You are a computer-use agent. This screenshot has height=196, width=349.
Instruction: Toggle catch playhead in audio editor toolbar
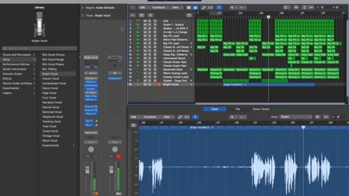(x=195, y=117)
